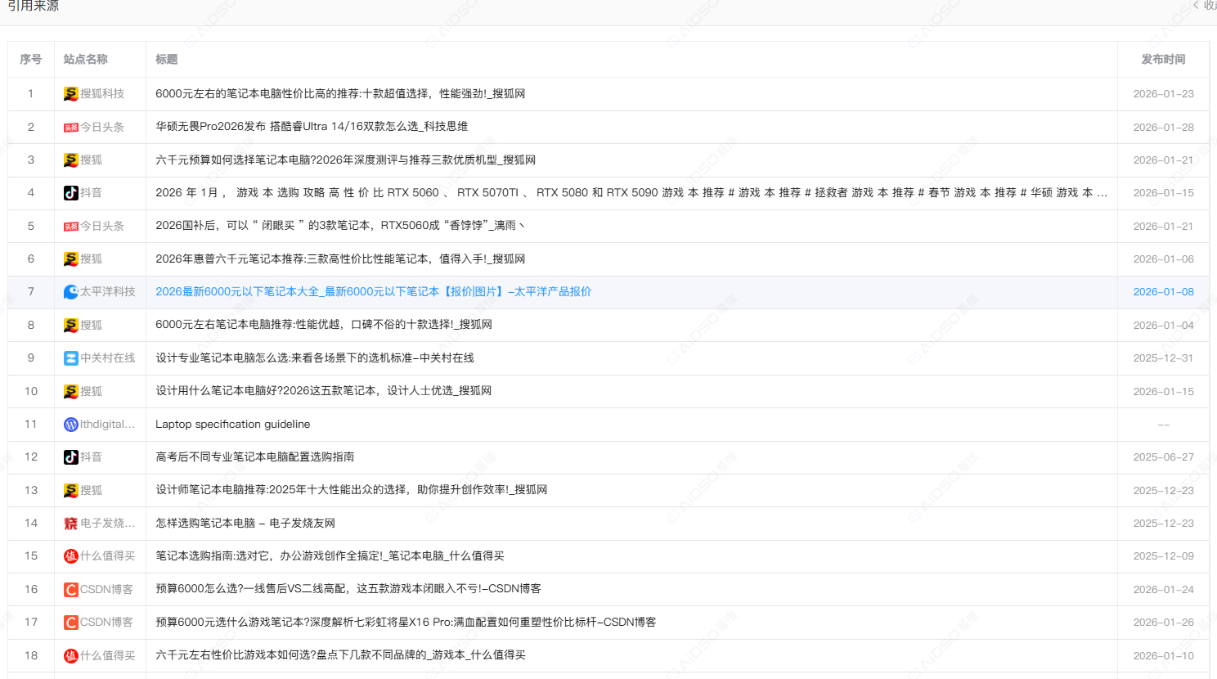Click the WordPress icon beside lthdigital
Viewport: 1217px width, 679px height.
(x=71, y=425)
